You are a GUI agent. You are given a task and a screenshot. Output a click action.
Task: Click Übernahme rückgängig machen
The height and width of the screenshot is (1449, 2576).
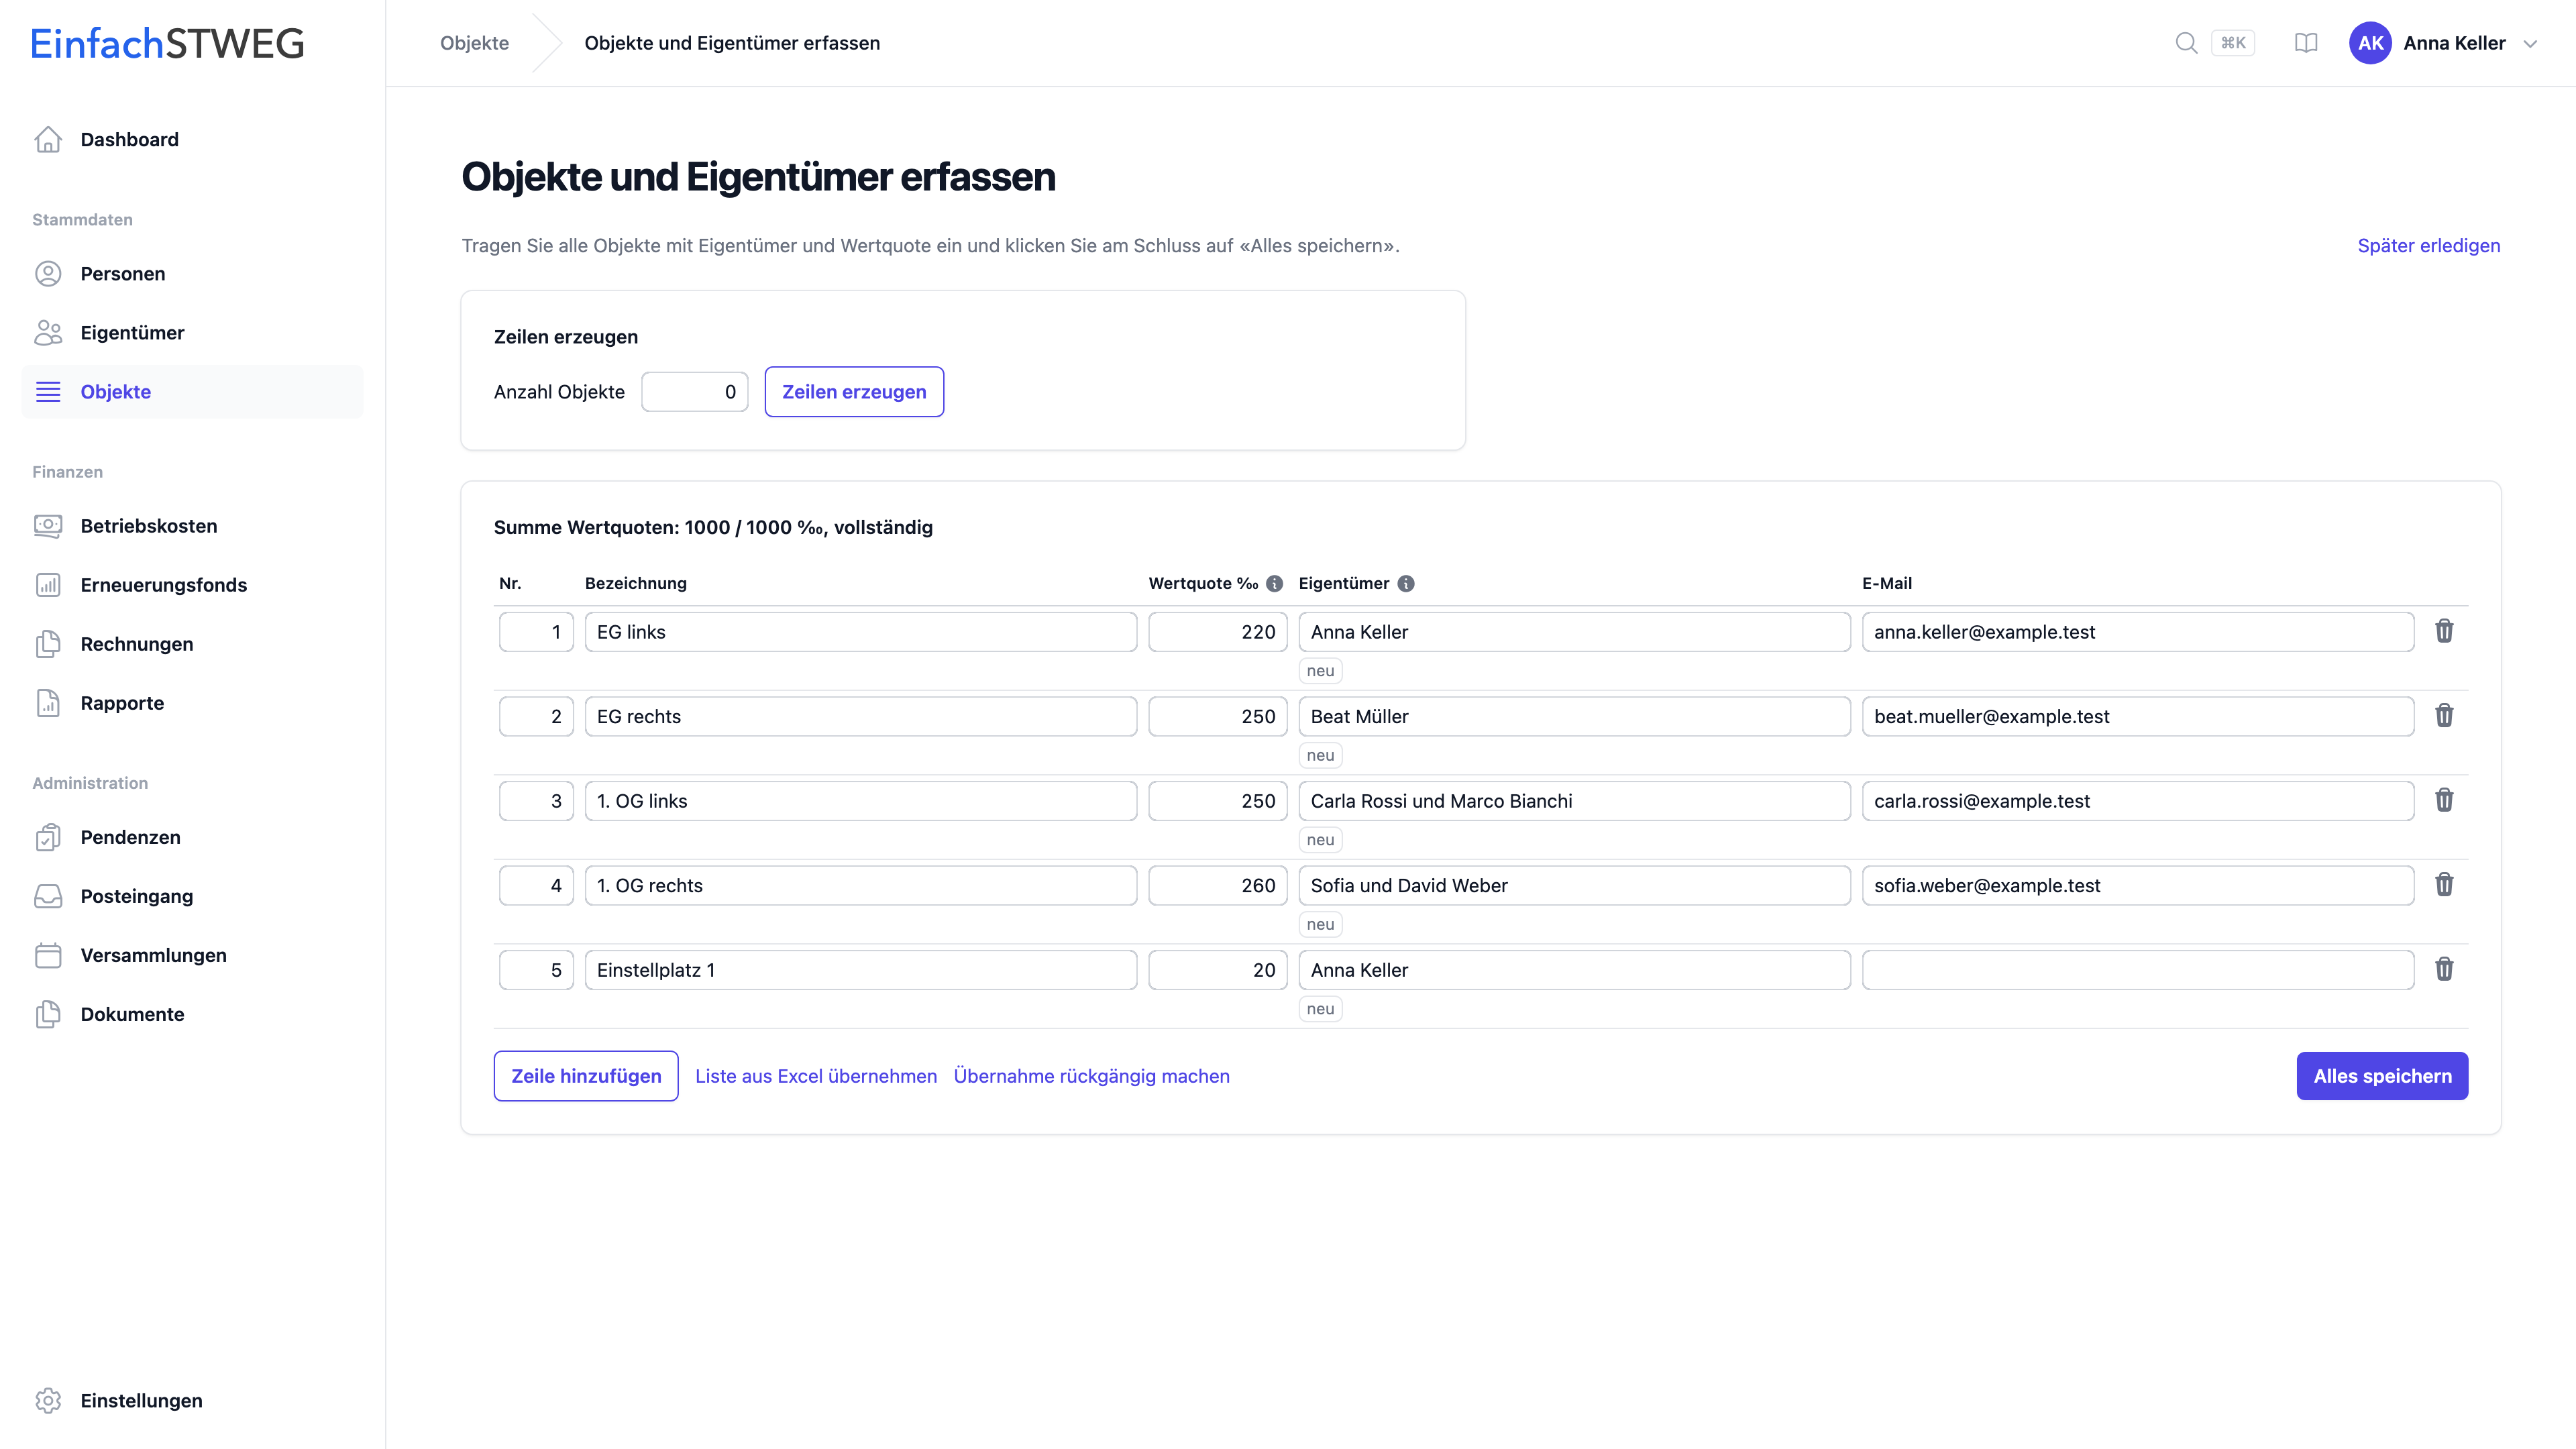pyautogui.click(x=1092, y=1076)
